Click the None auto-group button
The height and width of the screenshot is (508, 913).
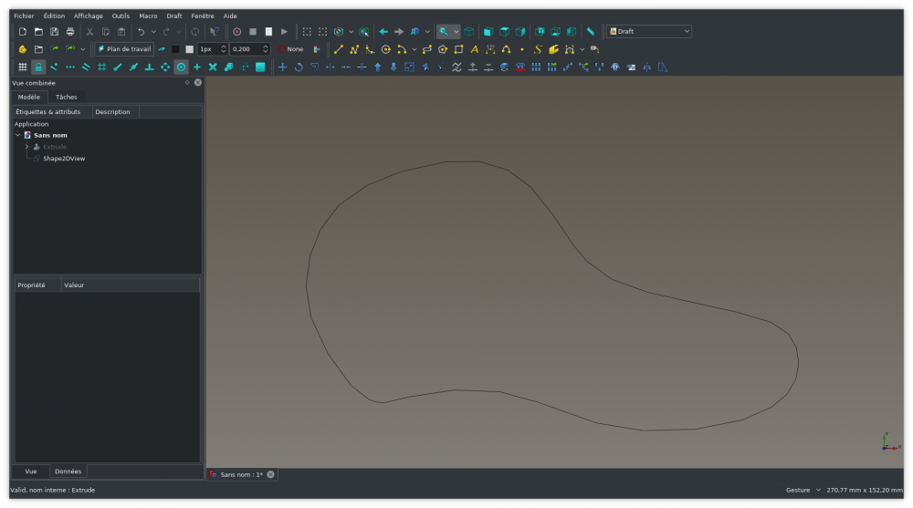pos(290,49)
